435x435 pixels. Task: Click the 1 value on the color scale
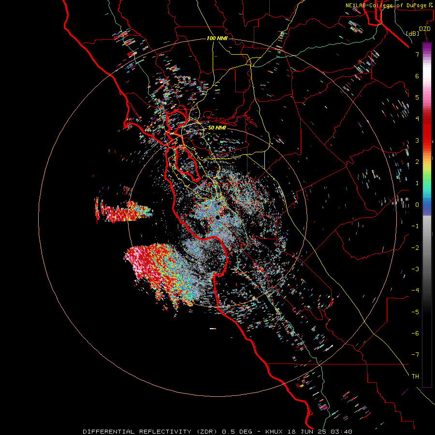coord(417,183)
